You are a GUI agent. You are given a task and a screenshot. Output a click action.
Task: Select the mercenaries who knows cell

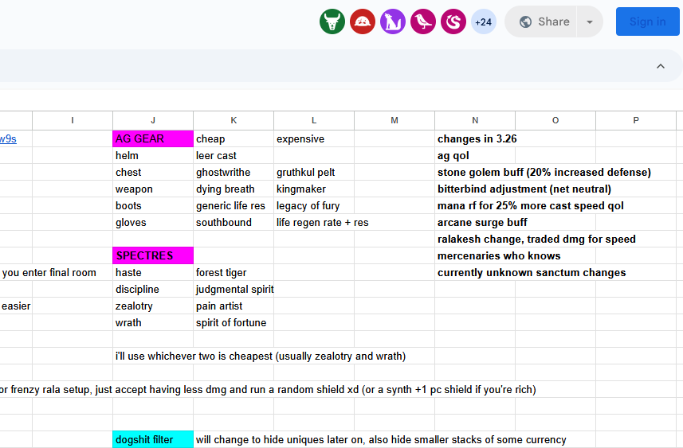499,255
